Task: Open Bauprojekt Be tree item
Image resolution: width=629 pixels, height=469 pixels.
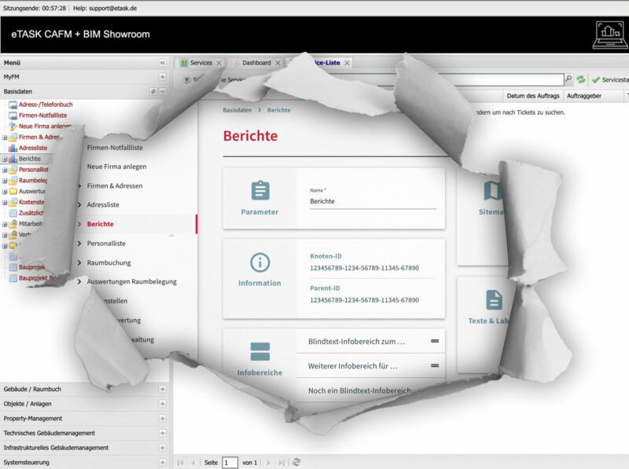Action: click(37, 278)
